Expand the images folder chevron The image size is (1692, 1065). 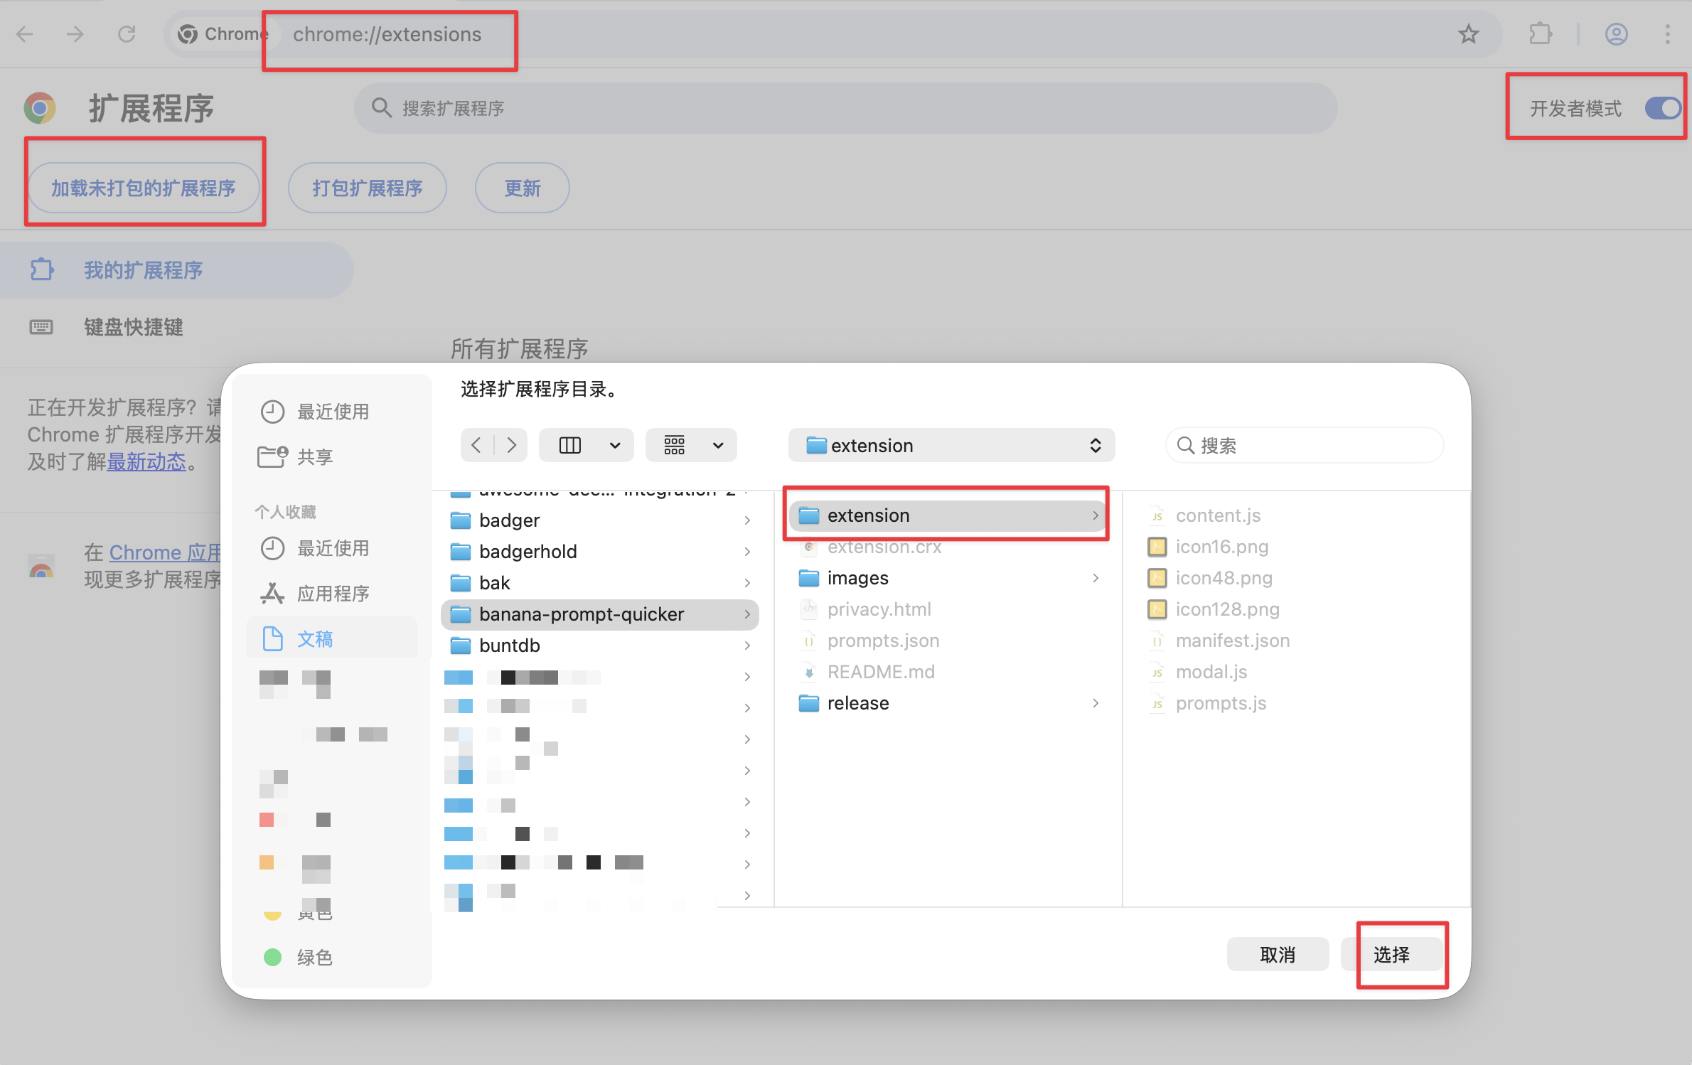click(x=1096, y=578)
